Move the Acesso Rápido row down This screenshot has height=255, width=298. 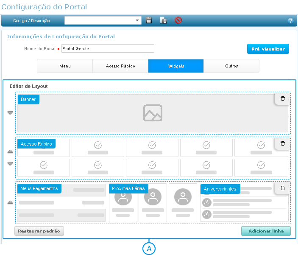pyautogui.click(x=10, y=163)
